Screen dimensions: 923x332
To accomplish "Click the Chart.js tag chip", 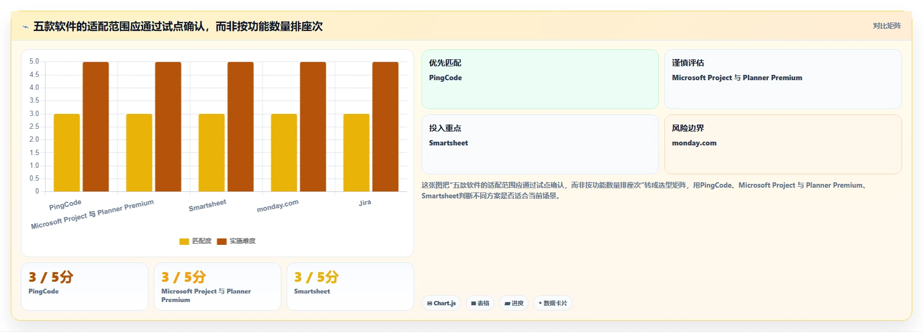I will click(x=441, y=303).
